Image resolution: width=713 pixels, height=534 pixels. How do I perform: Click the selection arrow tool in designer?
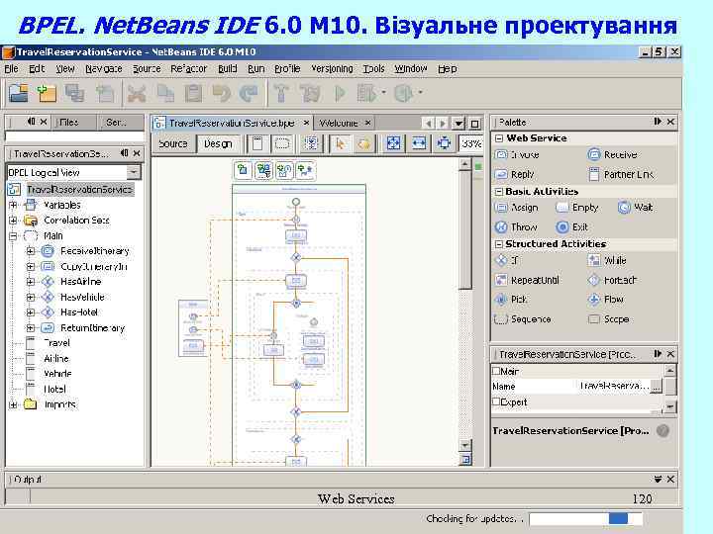click(340, 144)
